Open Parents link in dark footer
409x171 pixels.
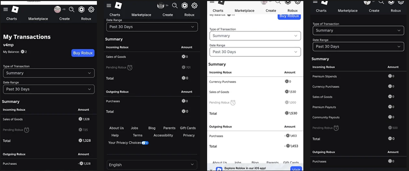[169, 128]
